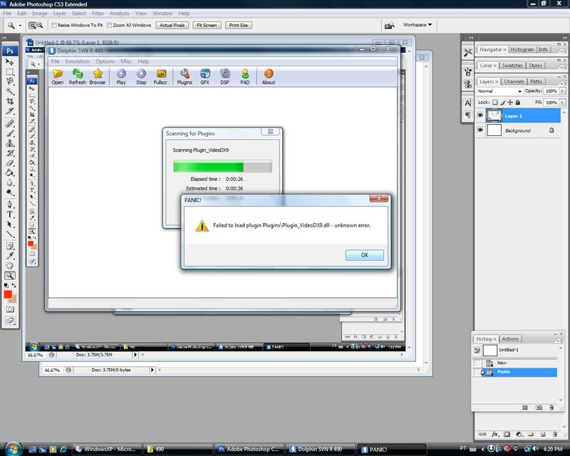Set the foreground color swatch

coord(8,294)
